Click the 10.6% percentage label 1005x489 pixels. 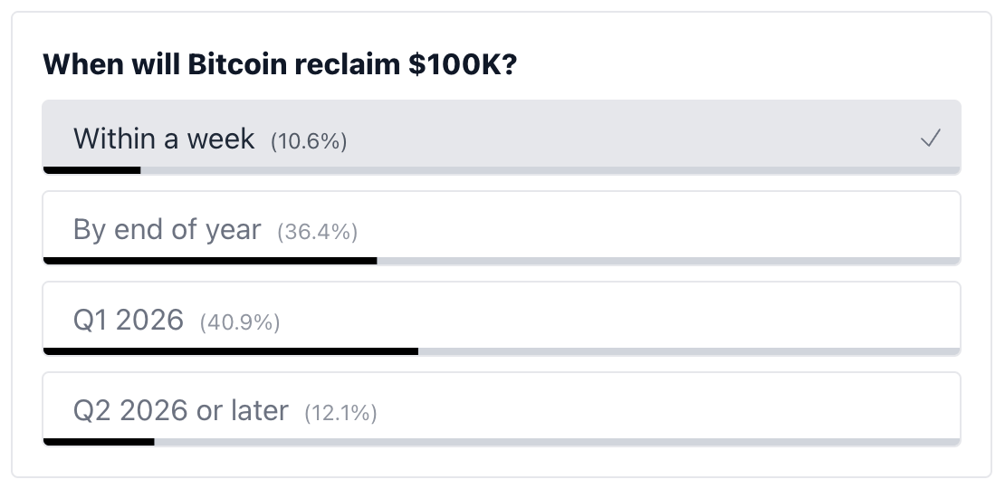[x=309, y=141]
